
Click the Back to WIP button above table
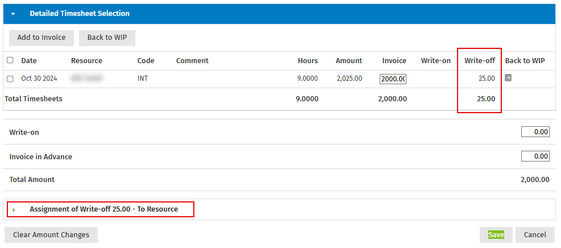coord(107,38)
